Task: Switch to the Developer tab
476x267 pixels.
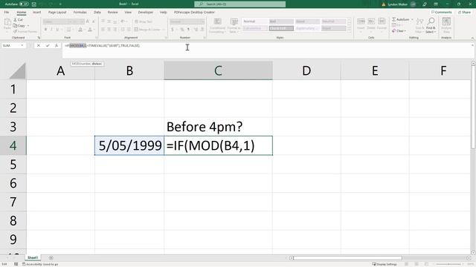Action: click(146, 13)
